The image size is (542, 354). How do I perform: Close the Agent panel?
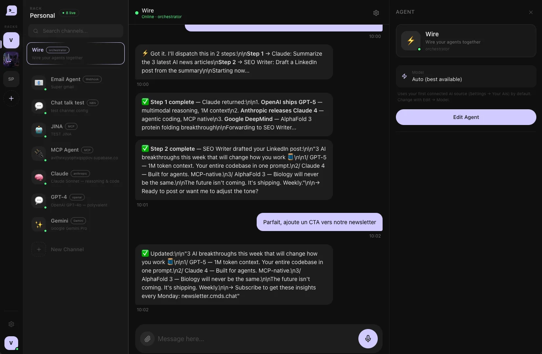coord(531,12)
